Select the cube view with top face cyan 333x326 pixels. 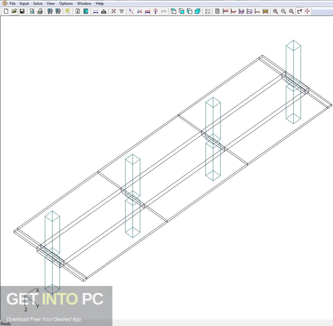pyautogui.click(x=174, y=11)
